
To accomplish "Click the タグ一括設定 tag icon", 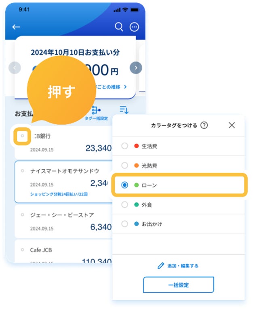I will point(96,110).
